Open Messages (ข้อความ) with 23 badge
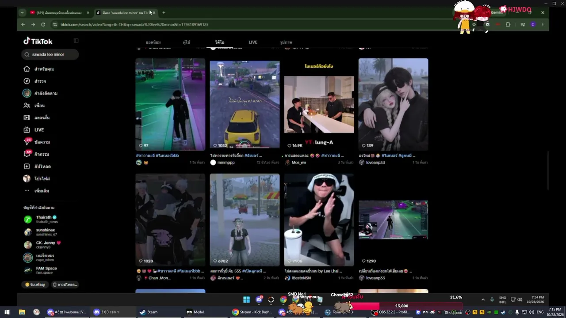566x318 pixels. pyautogui.click(x=27, y=142)
